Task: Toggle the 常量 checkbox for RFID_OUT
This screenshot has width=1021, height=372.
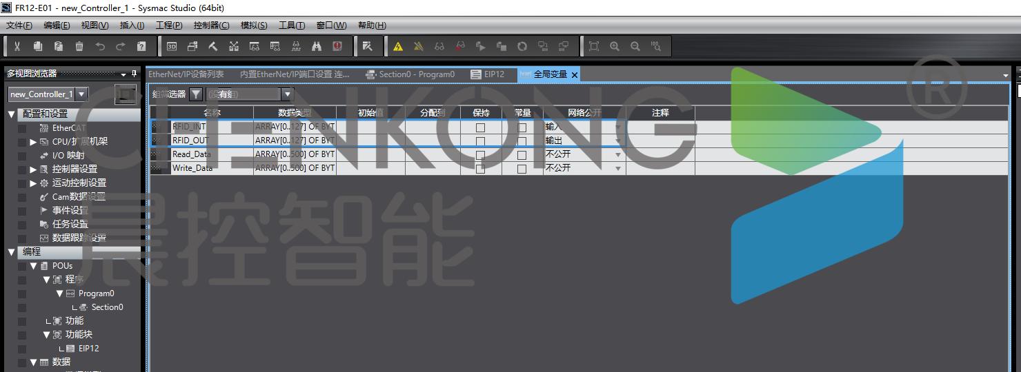Action: point(522,141)
